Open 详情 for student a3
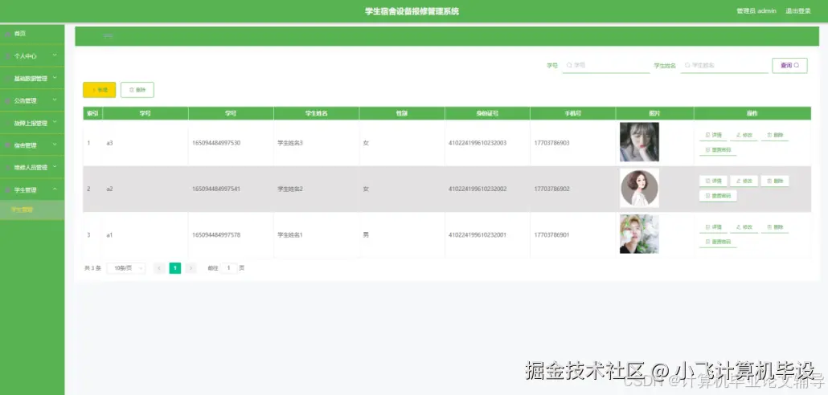This screenshot has height=395, width=828. coord(713,136)
